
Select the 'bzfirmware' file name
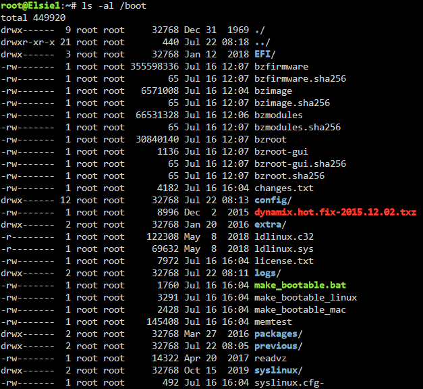click(x=281, y=66)
